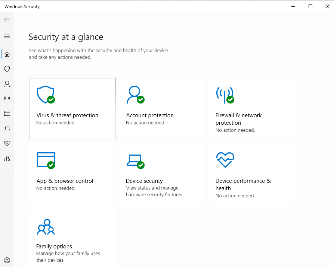Maximize the Windows Security window

310,6
